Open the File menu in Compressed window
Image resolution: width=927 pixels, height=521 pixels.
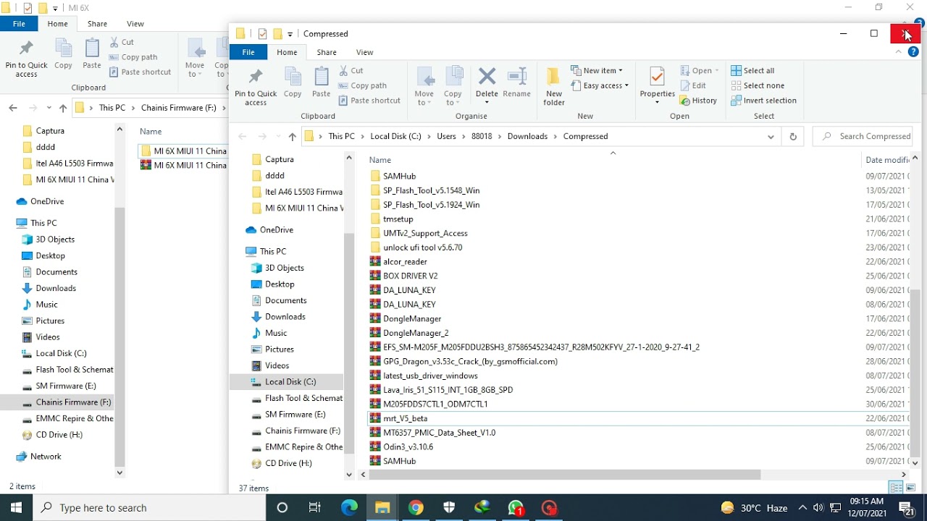pos(248,52)
